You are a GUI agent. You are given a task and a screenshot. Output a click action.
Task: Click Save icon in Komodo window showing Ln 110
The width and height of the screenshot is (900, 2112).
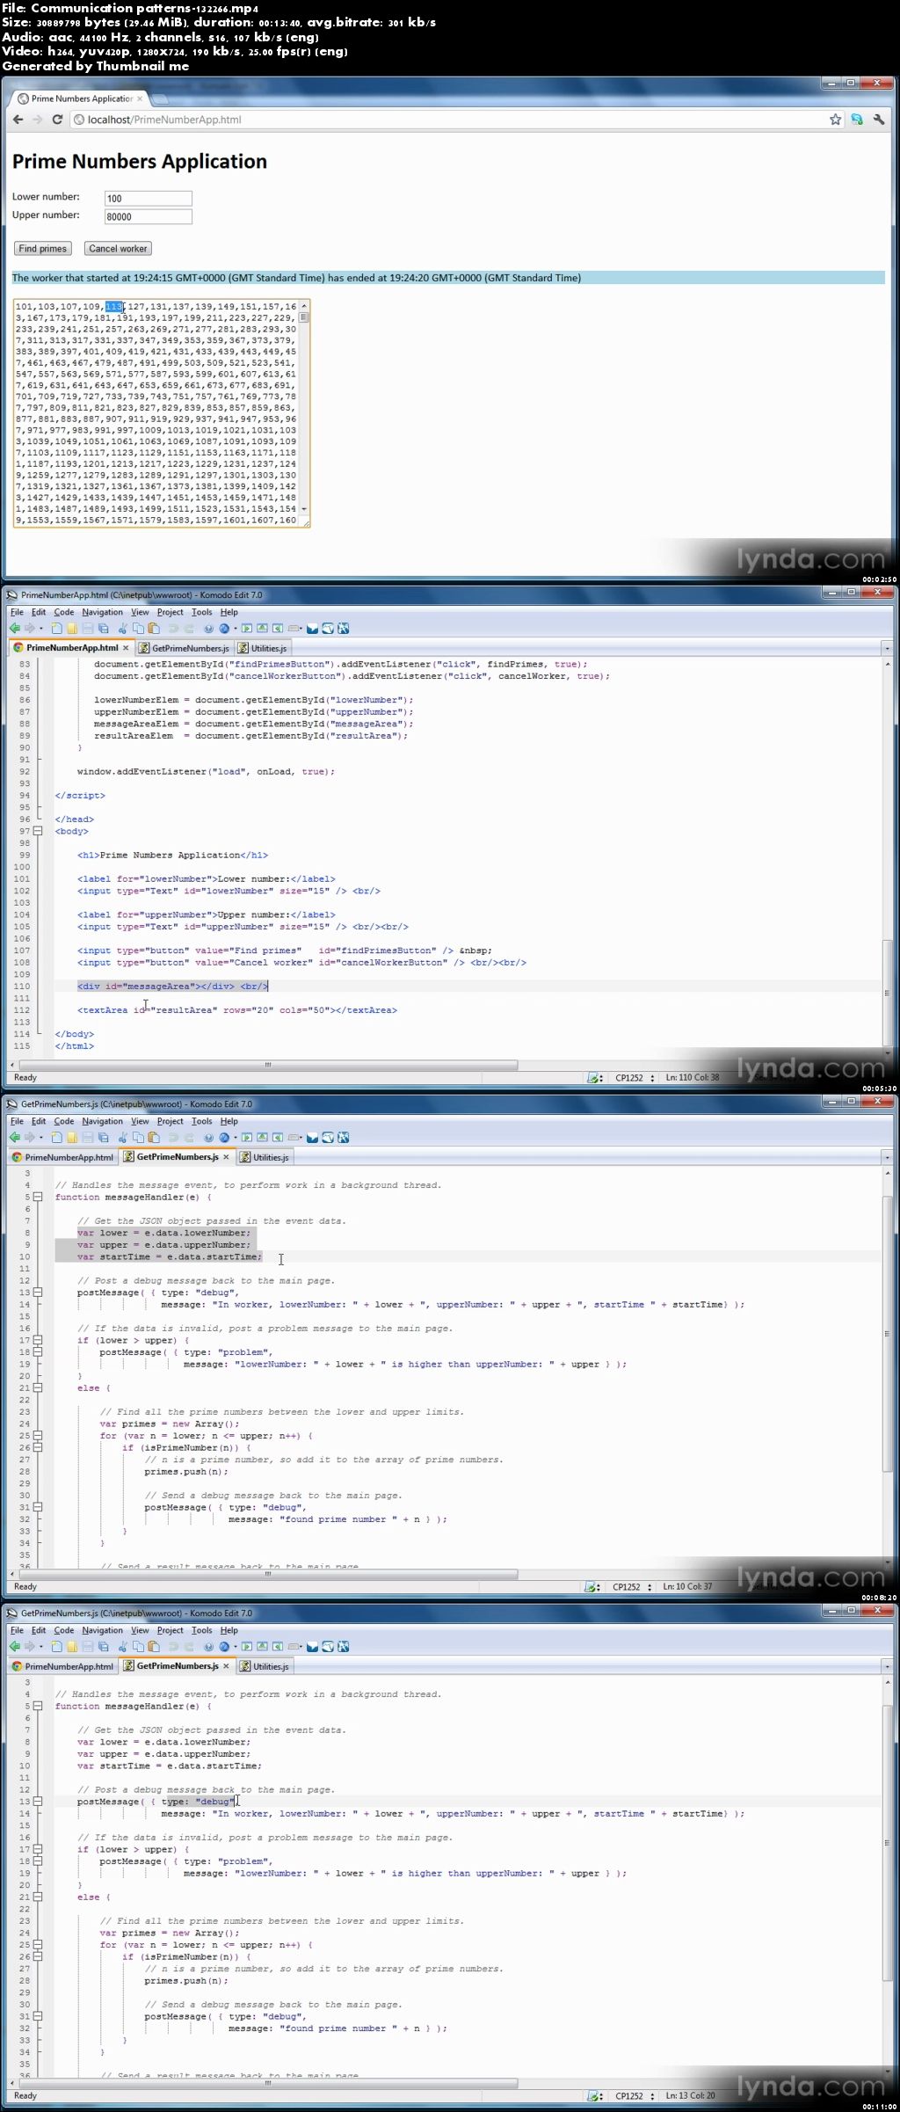[87, 628]
